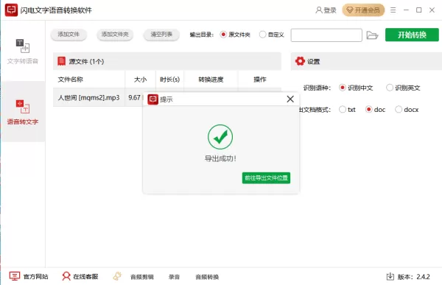The height and width of the screenshot is (285, 442).
Task: Switch to 文字转语音 sidebar tab
Action: click(x=23, y=52)
